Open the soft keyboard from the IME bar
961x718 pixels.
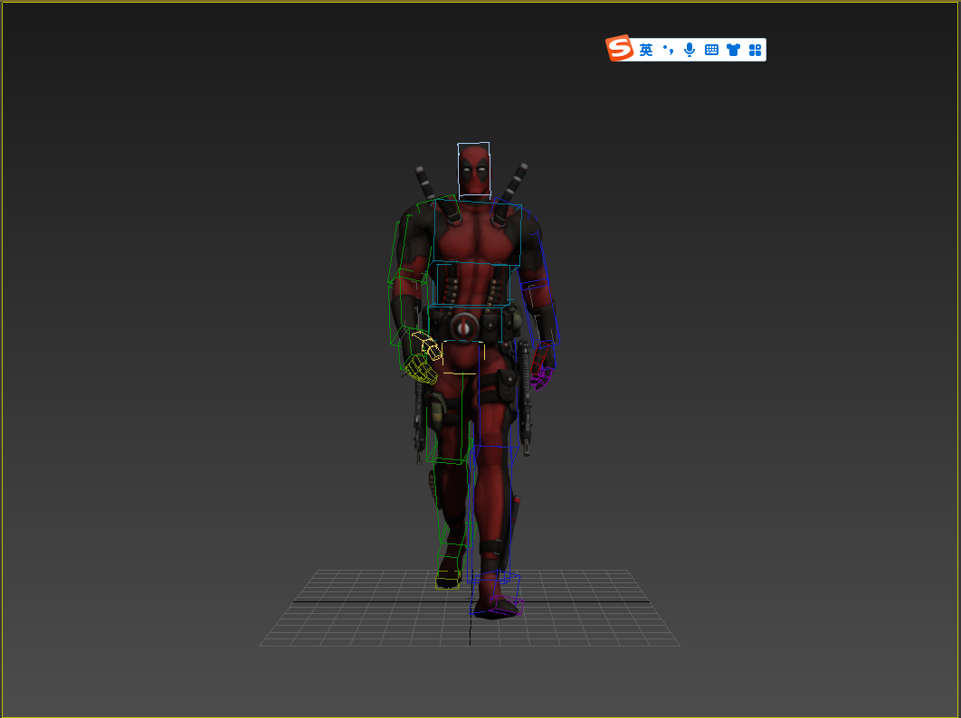click(x=711, y=50)
